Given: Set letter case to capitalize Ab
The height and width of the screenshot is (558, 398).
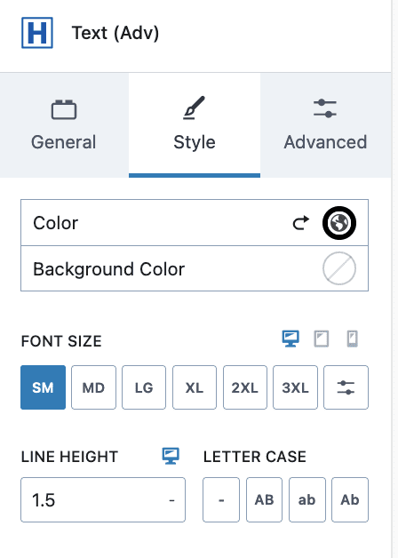Looking at the screenshot, I should click(350, 499).
